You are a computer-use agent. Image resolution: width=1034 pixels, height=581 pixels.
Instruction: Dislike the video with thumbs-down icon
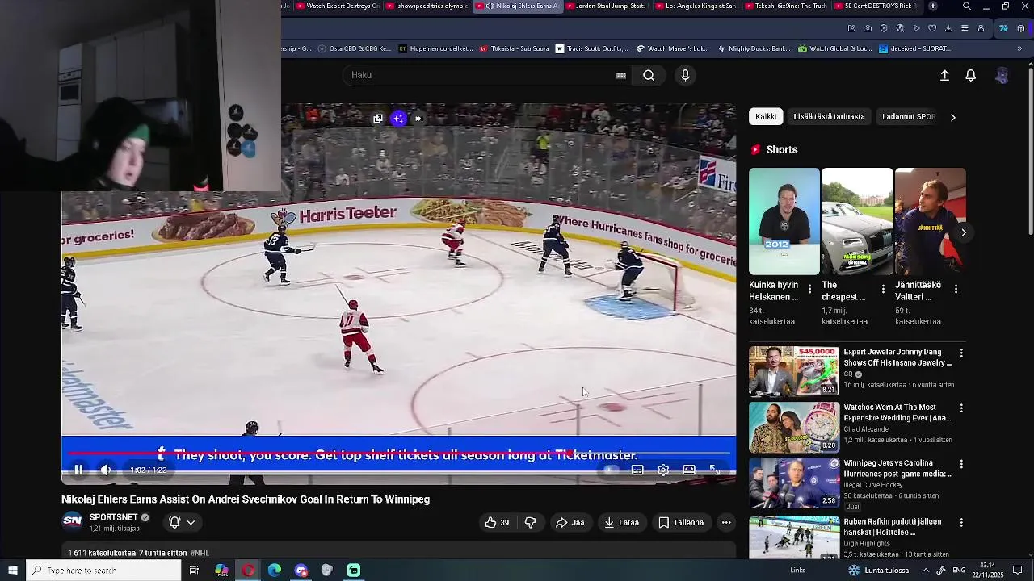(530, 523)
